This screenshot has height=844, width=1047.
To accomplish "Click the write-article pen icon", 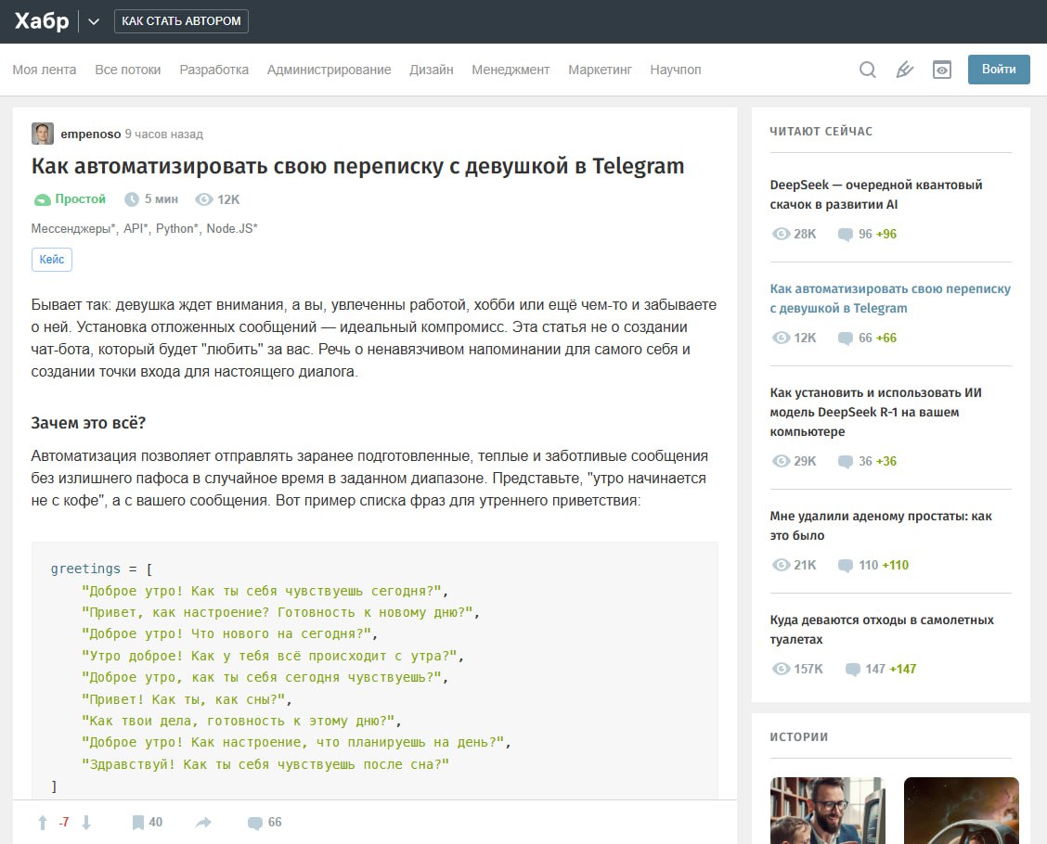I will [904, 70].
